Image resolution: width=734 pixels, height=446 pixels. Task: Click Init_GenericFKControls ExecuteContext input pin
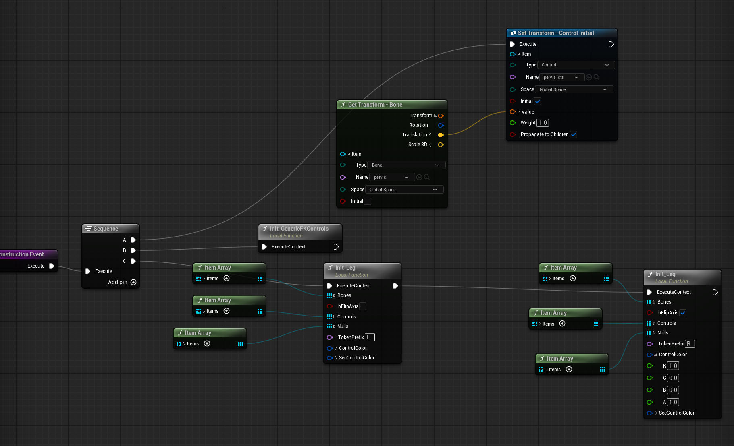[264, 247]
